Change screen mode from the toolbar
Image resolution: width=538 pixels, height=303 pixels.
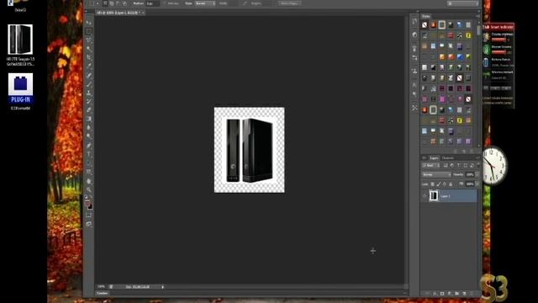coord(89,224)
